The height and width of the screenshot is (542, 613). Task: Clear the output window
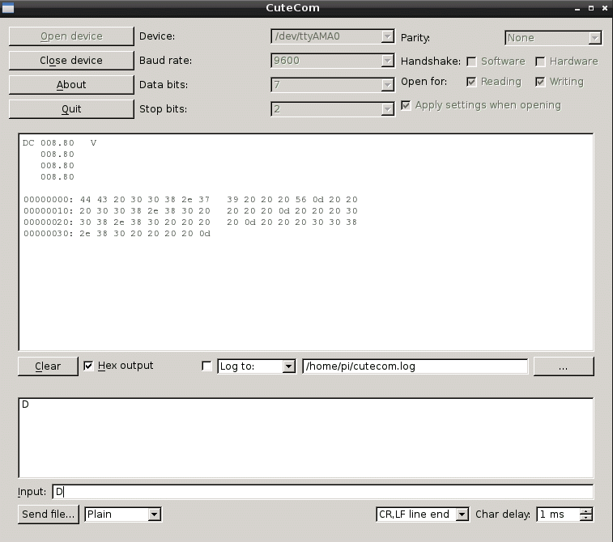(48, 366)
